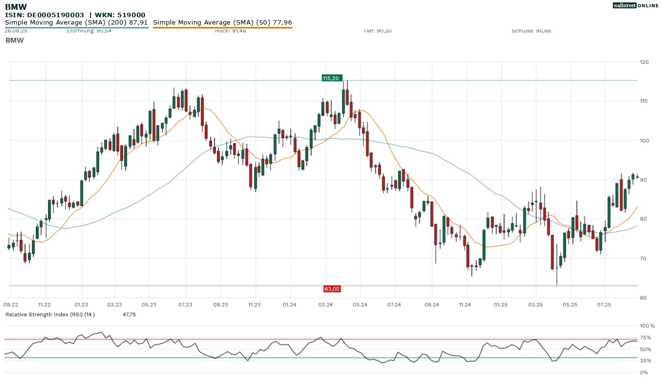Click the 07.24 x-axis date label
Image resolution: width=662 pixels, height=386 pixels.
394,305
